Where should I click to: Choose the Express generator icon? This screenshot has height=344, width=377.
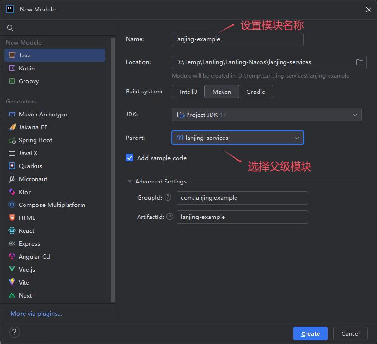coord(12,243)
